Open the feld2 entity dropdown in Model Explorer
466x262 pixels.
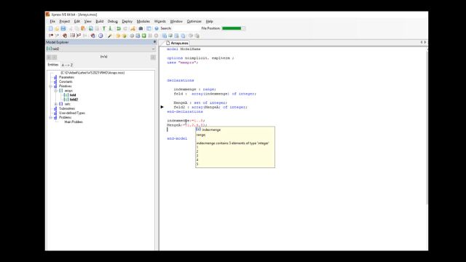(x=154, y=49)
